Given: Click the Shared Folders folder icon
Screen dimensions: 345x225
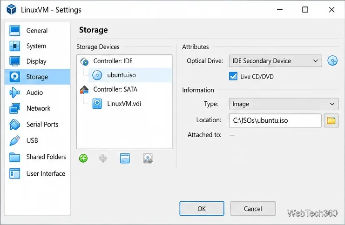Looking at the screenshot, I should click(x=15, y=157).
